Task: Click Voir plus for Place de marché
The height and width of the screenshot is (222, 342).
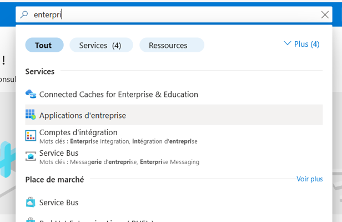Action: [309, 179]
